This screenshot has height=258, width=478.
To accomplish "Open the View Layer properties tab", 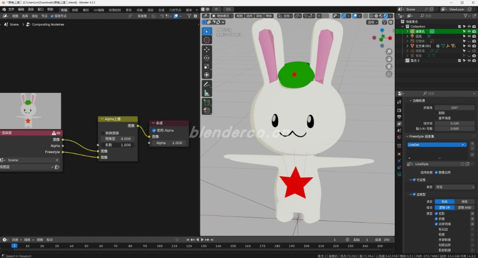I will (x=399, y=124).
